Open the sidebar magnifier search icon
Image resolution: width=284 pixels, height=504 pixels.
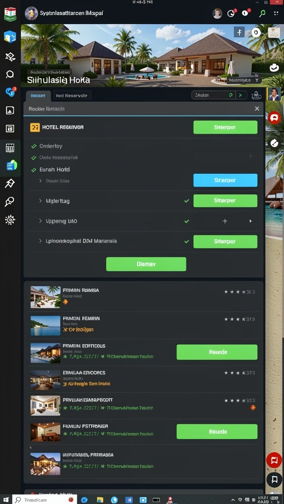point(10,75)
